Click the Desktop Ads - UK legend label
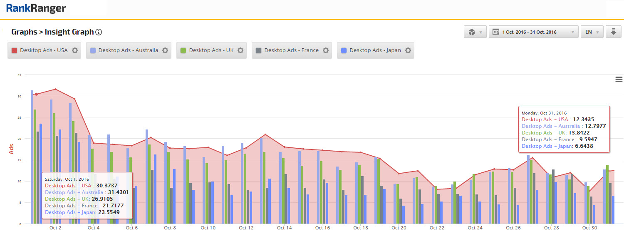This screenshot has height=234, width=624. coord(211,50)
